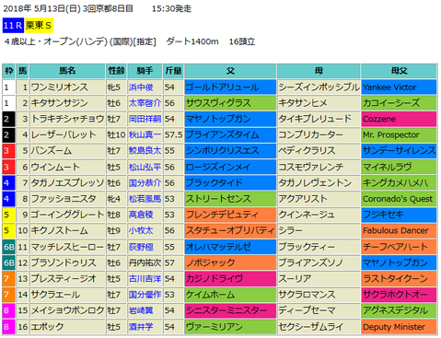Viewport: 441px width, 338px height.
Task: Click damsire cell Yankee Victor
Action: (399, 87)
